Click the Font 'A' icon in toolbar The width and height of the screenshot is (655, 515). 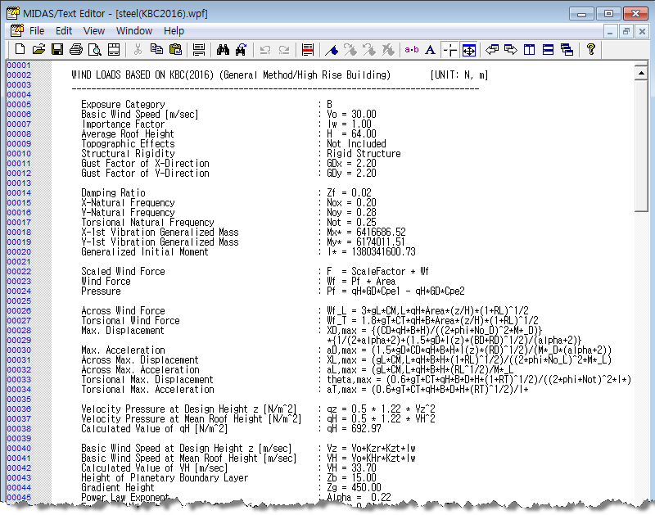pyautogui.click(x=430, y=50)
